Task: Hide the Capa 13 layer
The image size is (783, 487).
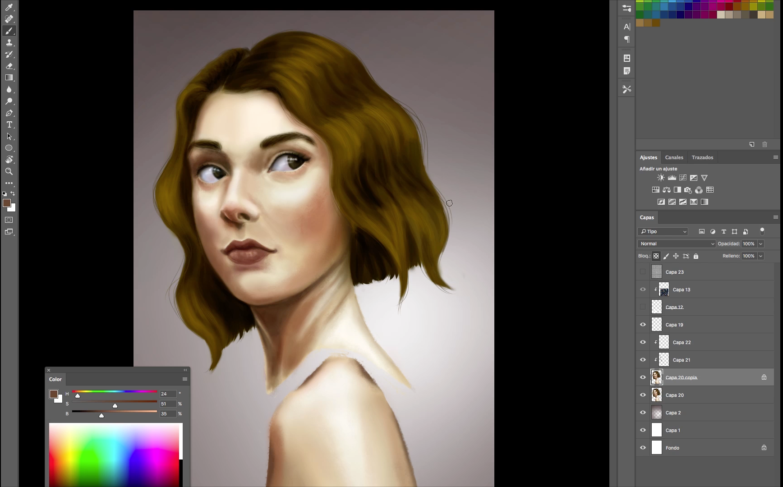Action: (x=643, y=289)
